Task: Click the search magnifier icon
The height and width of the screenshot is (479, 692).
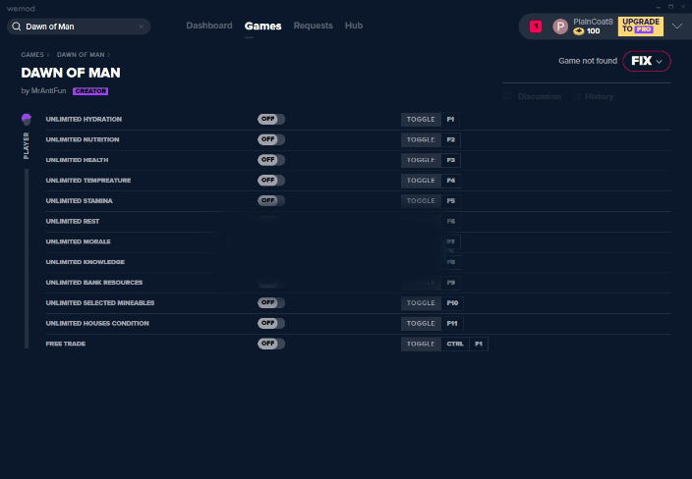Action: (17, 27)
